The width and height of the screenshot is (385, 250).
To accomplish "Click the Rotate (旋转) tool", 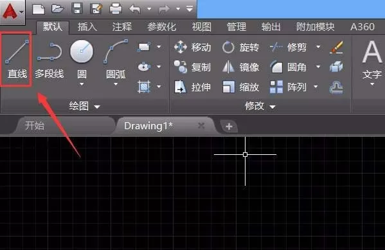I will pos(240,47).
